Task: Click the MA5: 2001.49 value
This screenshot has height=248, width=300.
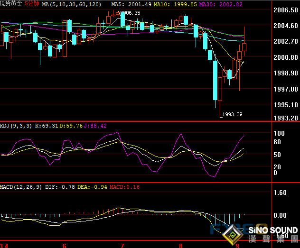Action: pyautogui.click(x=131, y=4)
